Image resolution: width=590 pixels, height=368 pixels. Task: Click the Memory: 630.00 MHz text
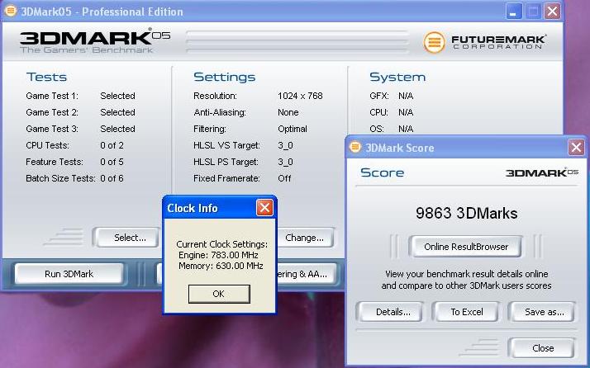[x=221, y=266]
